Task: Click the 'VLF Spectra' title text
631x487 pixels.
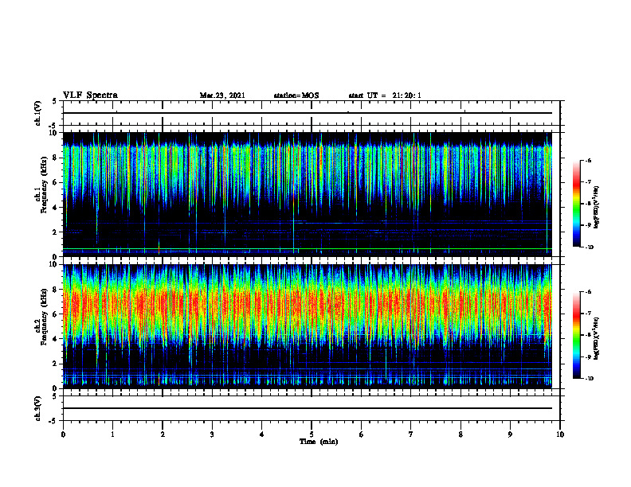Action: [x=90, y=95]
